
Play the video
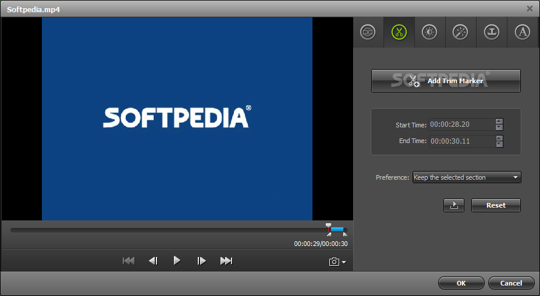point(177,261)
